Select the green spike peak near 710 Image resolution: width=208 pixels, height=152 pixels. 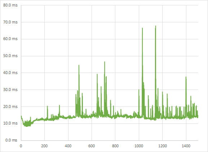coord(105,62)
